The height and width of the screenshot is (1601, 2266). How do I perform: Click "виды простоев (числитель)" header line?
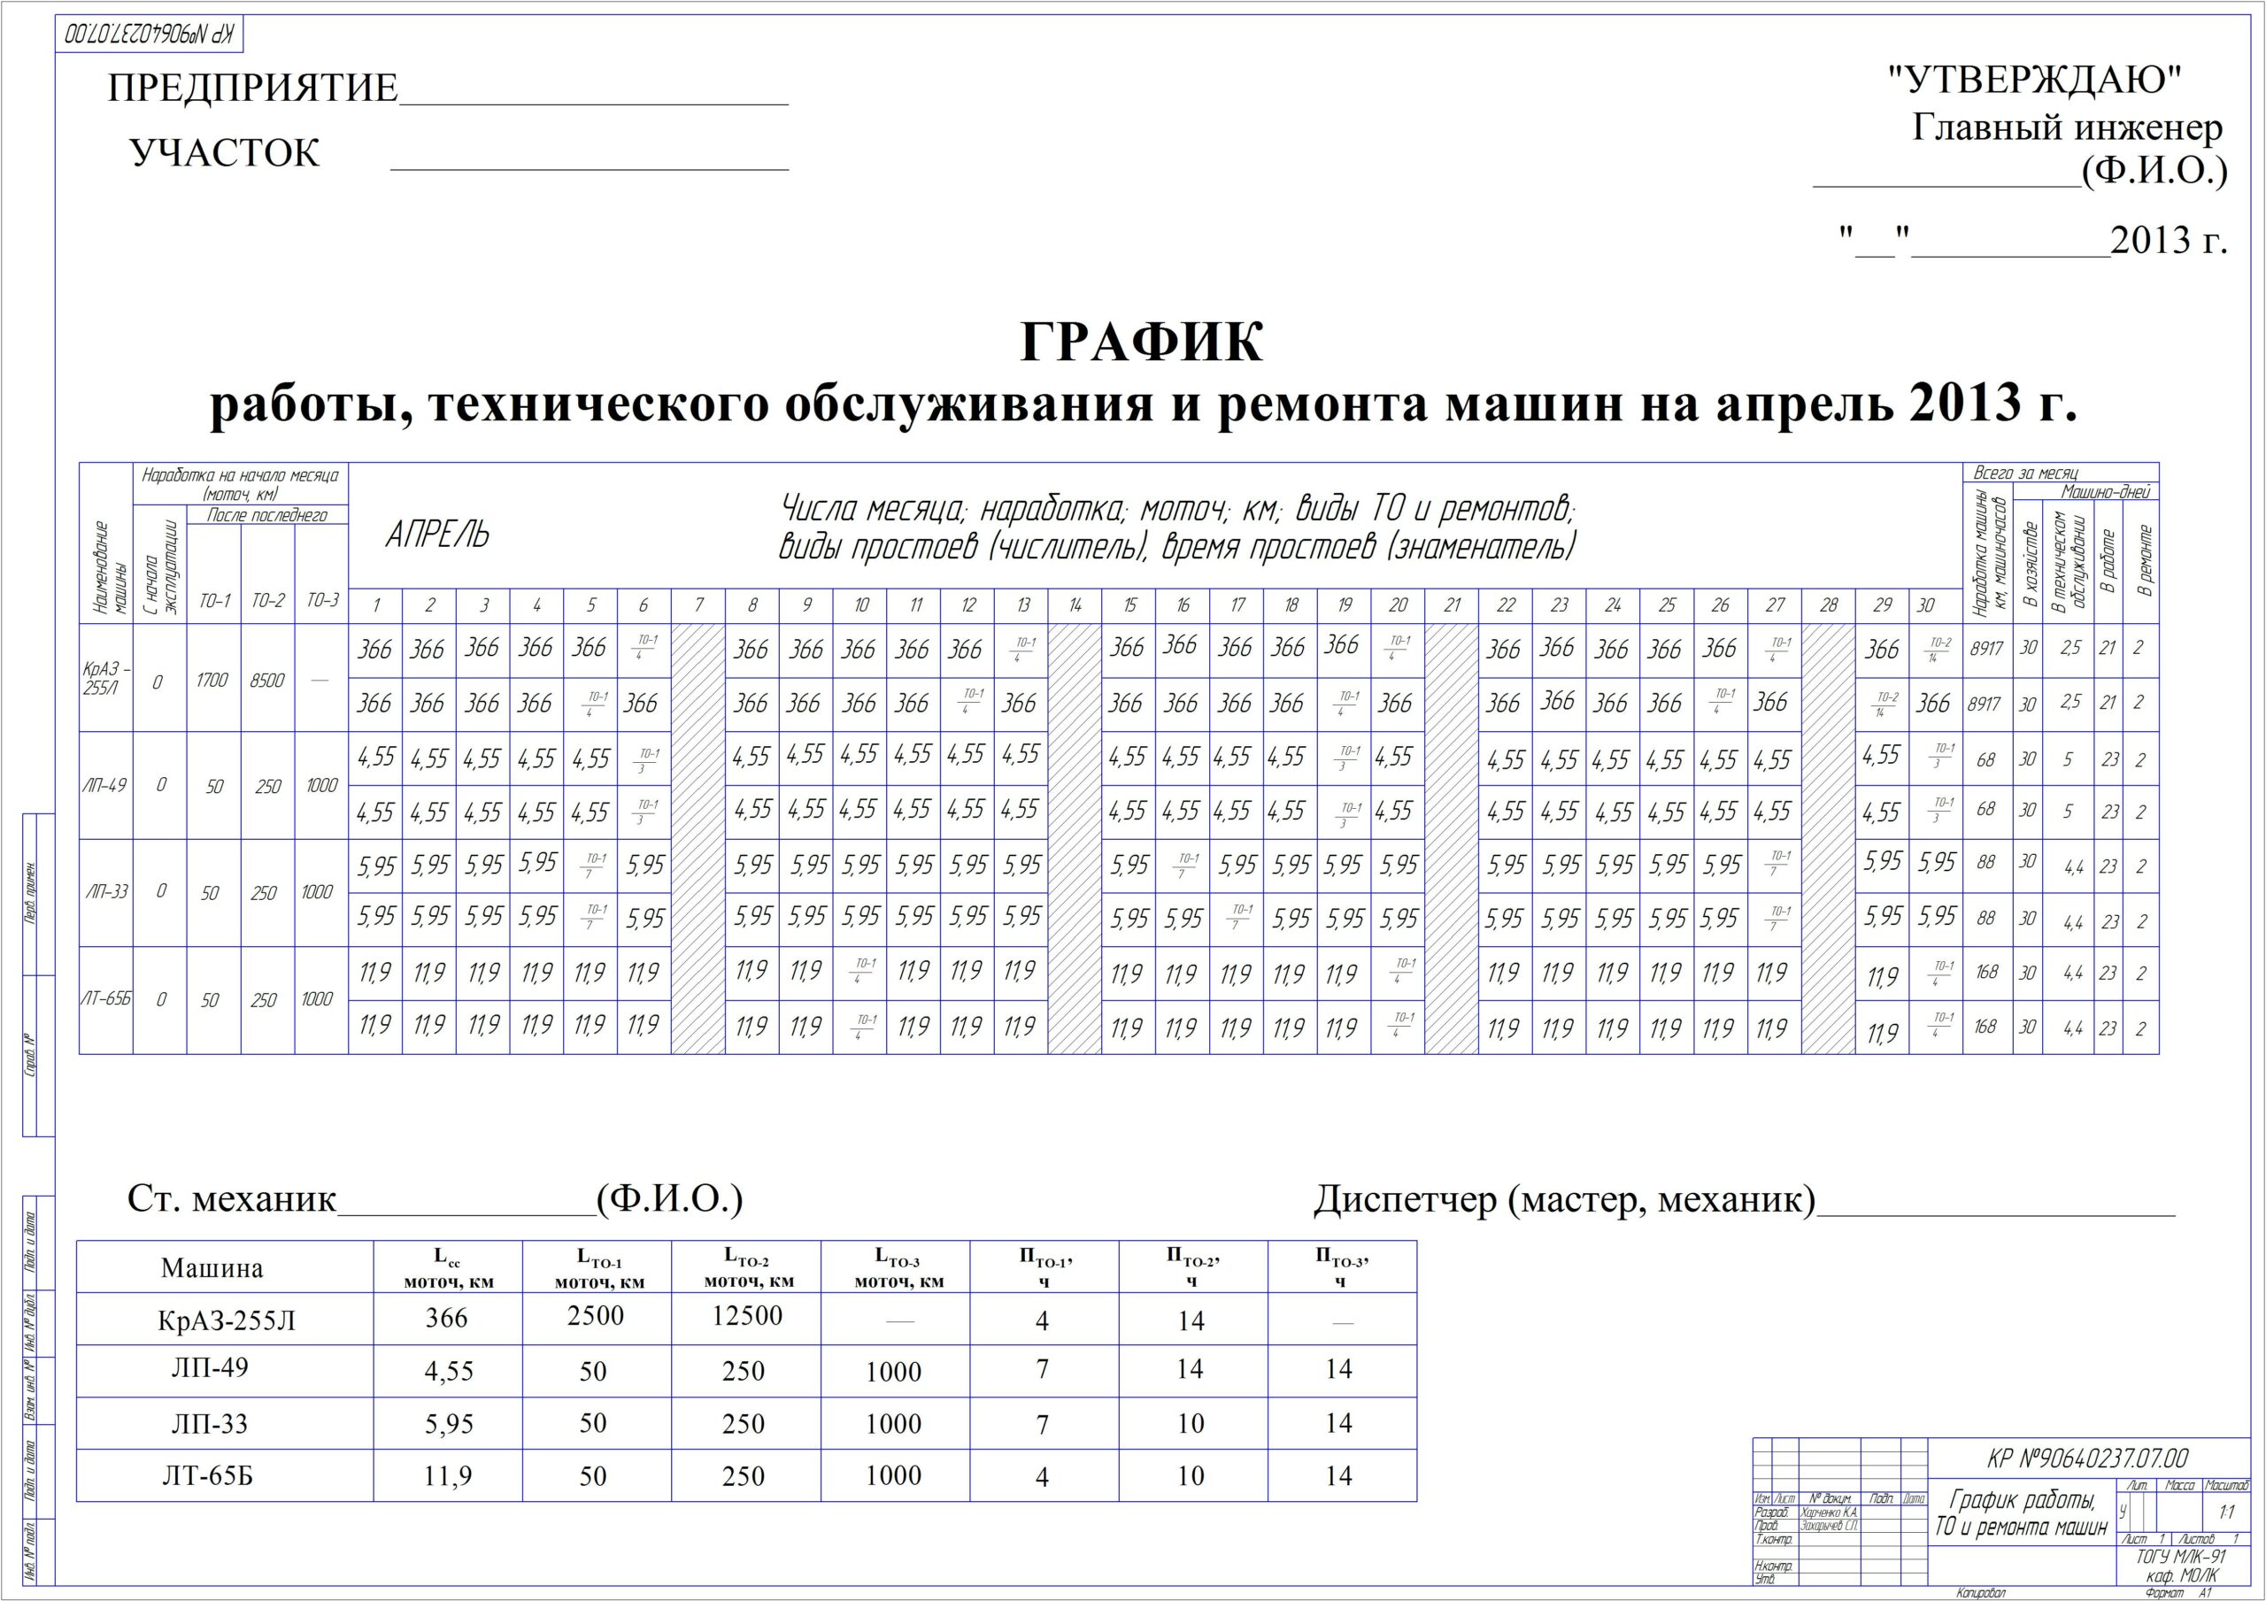[x=962, y=547]
